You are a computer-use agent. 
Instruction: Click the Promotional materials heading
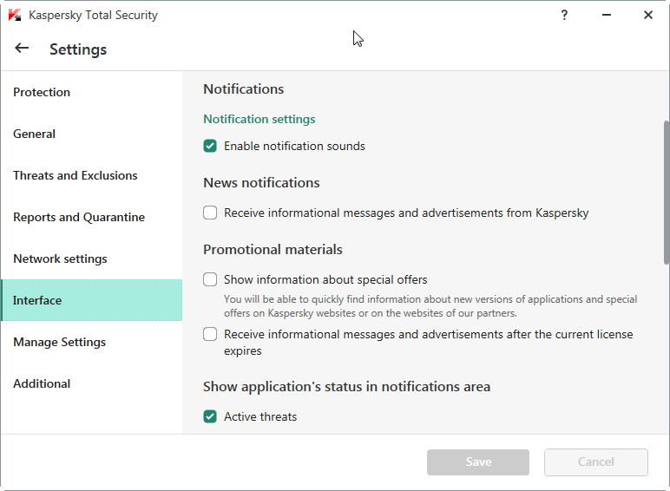click(273, 249)
